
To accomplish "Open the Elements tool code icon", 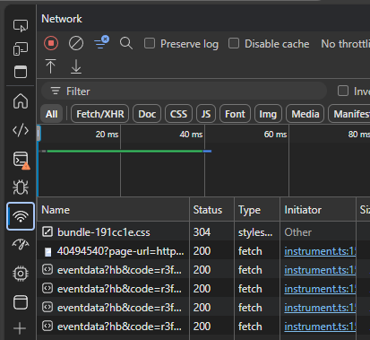I will tap(21, 130).
